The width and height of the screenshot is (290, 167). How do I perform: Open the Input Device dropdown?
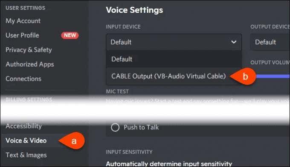click(174, 42)
